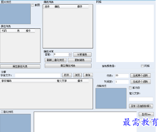Click 操作 column header in 偏色列表
Viewport: 161px width, 132px height.
click(x=82, y=7)
